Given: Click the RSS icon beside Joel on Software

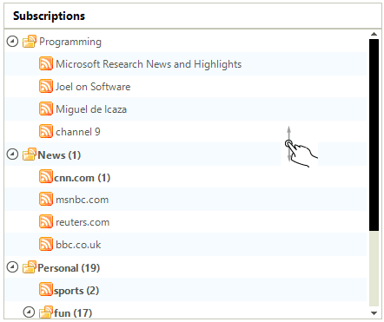Looking at the screenshot, I should click(46, 86).
